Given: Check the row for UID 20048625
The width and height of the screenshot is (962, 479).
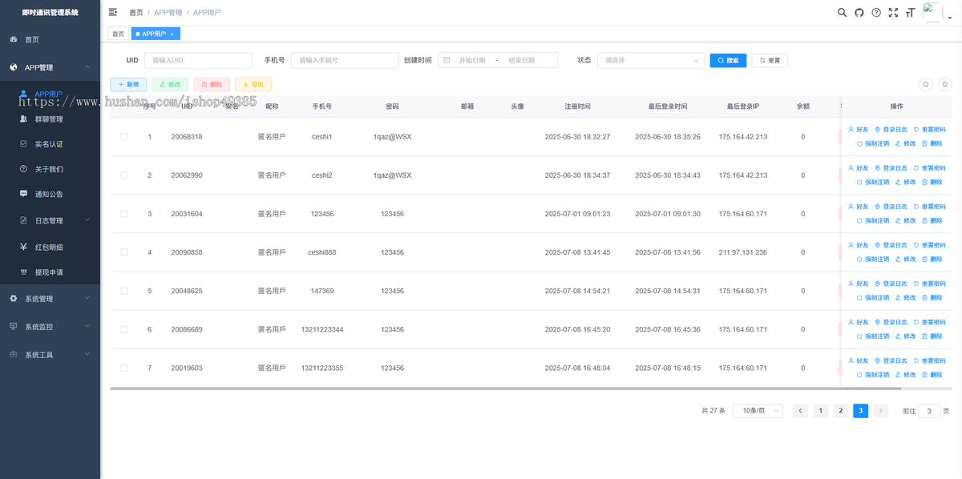Looking at the screenshot, I should pos(124,291).
